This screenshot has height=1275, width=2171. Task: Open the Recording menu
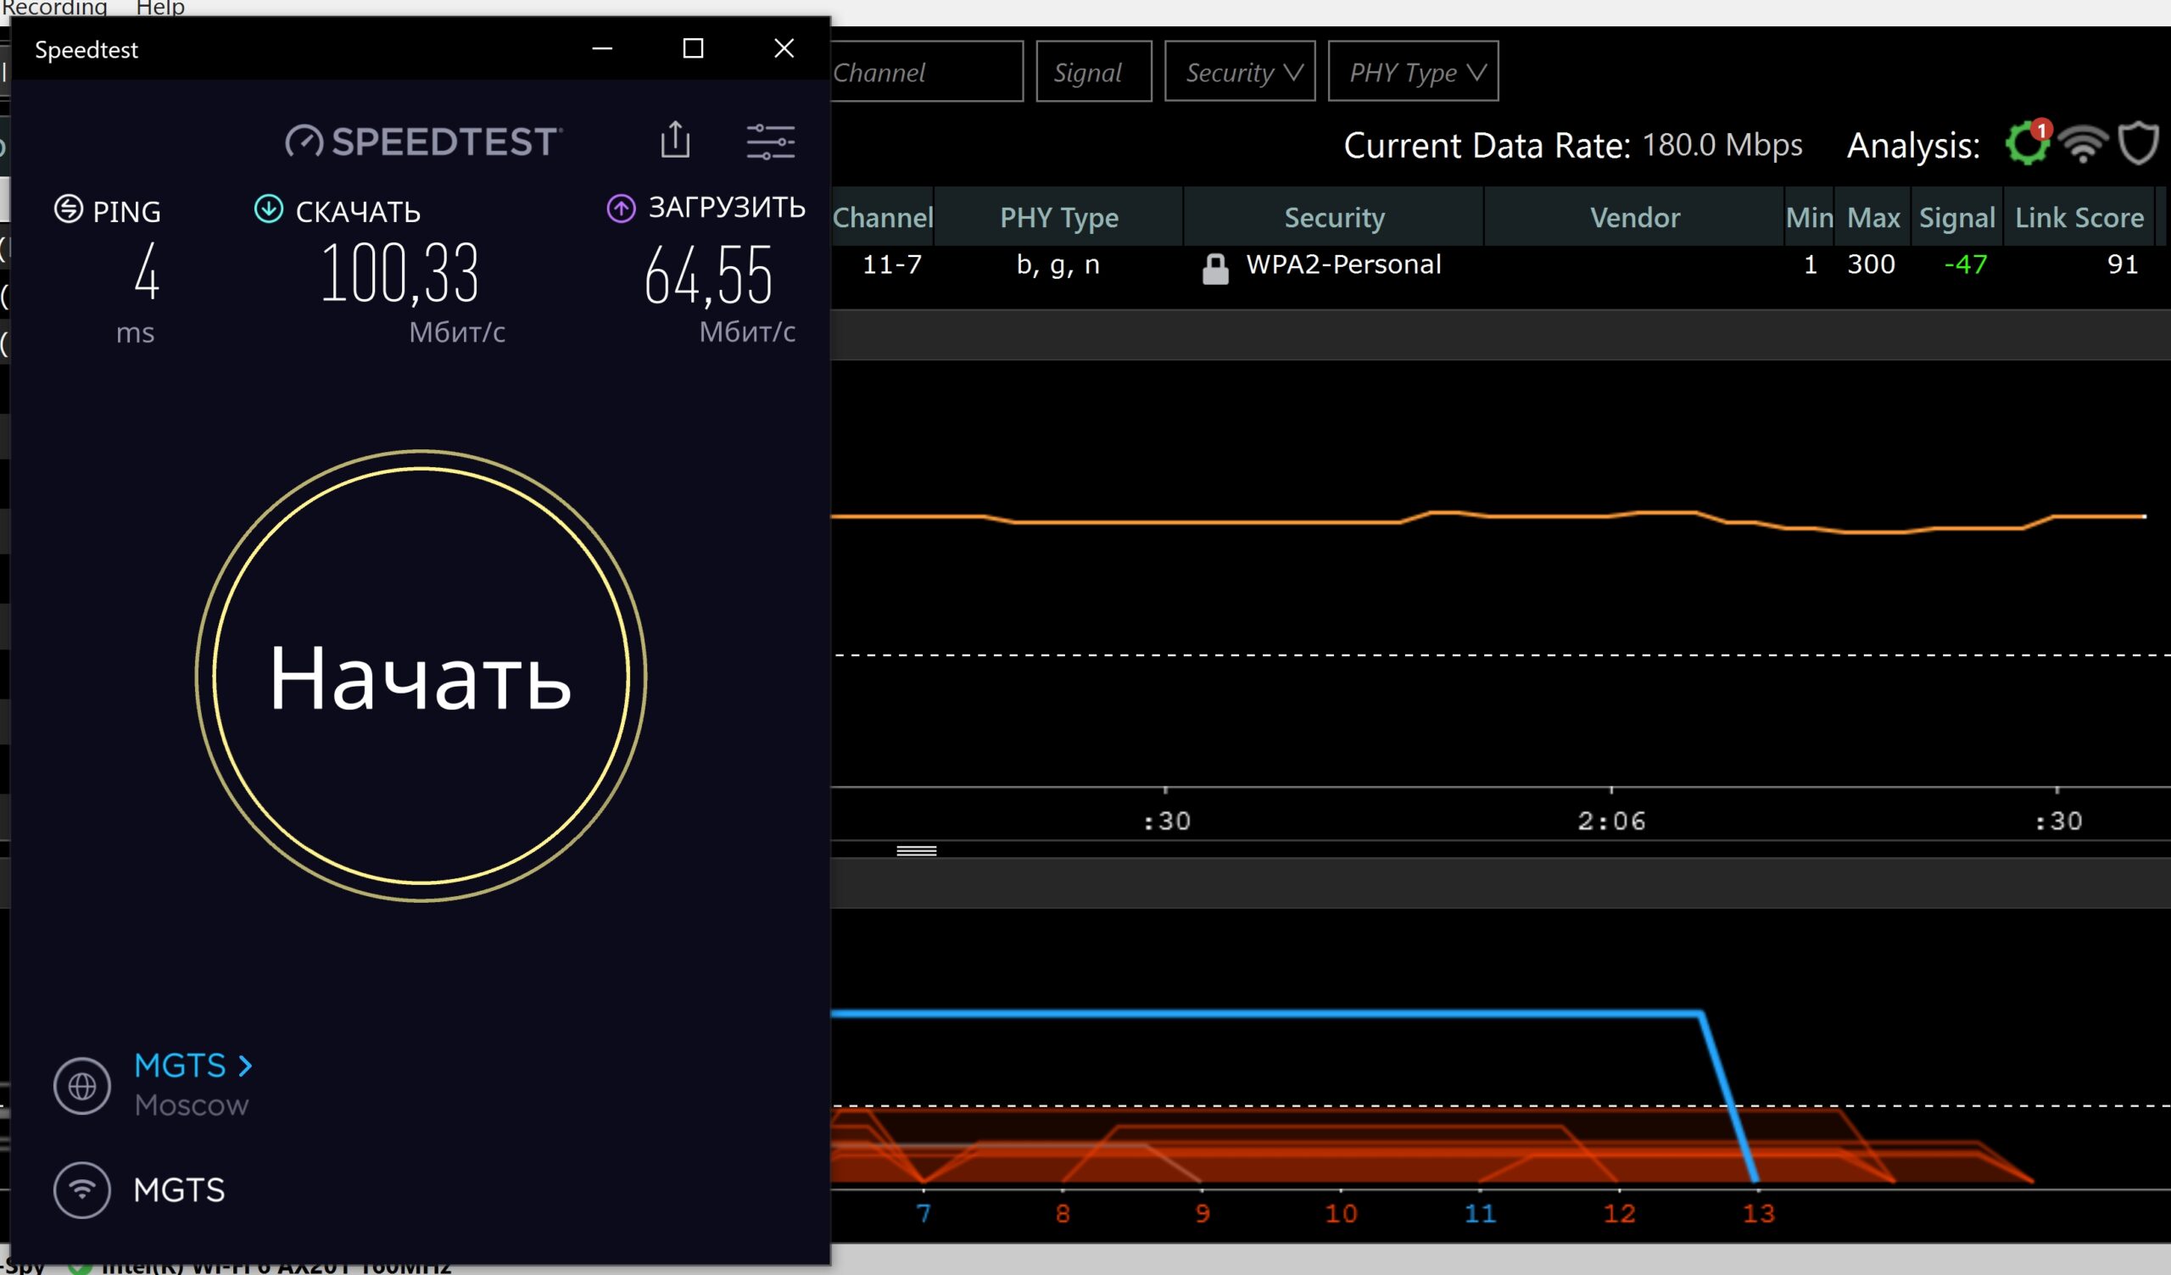(54, 8)
